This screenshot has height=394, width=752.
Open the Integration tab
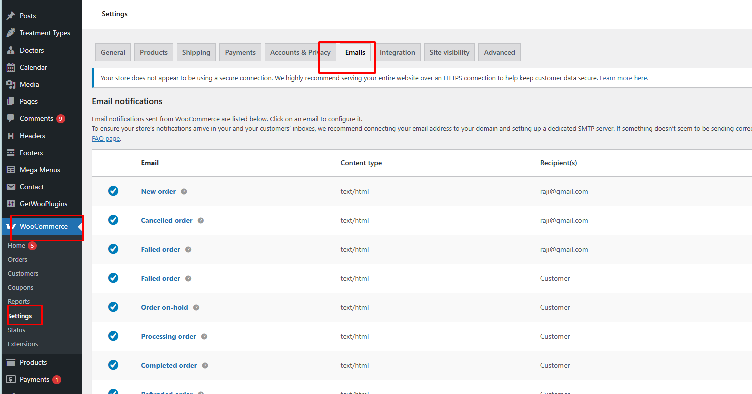point(397,52)
